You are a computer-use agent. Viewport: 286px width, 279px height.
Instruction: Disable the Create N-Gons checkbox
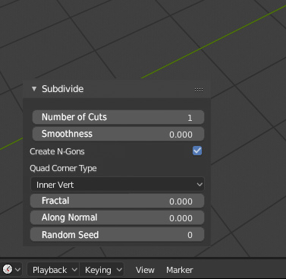tap(197, 151)
